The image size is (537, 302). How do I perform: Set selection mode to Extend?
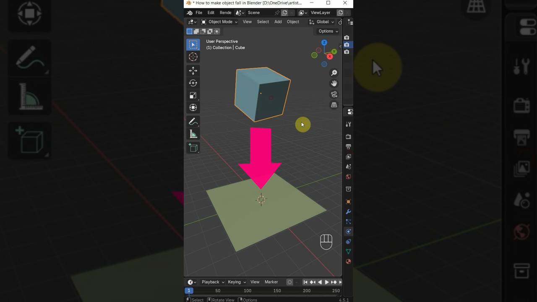pos(196,31)
